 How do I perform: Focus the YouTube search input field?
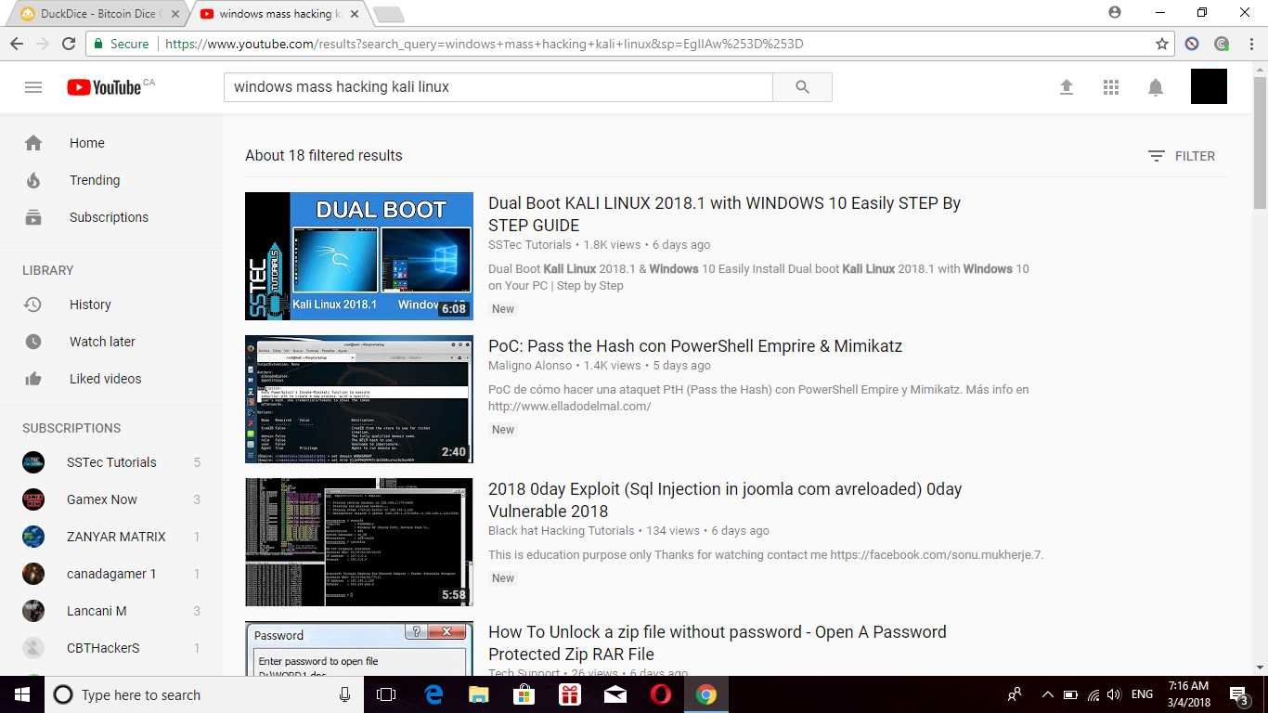pyautogui.click(x=498, y=87)
